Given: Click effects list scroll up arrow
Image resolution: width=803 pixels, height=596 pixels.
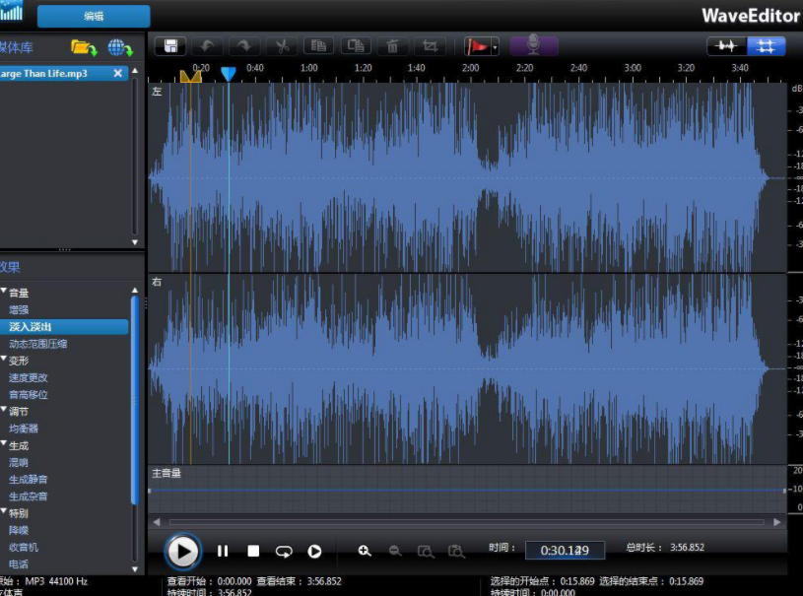Looking at the screenshot, I should (135, 291).
